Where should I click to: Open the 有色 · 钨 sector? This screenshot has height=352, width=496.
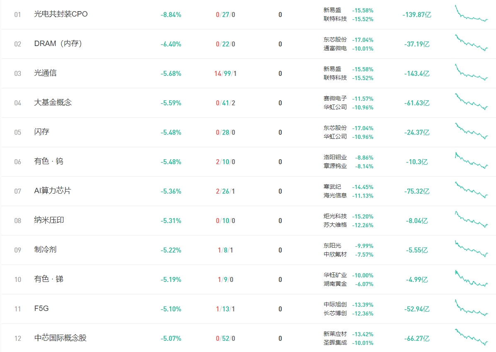click(49, 161)
